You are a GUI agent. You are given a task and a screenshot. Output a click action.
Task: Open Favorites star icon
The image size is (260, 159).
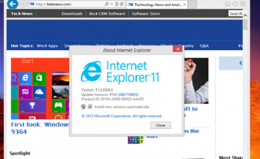[235, 4]
